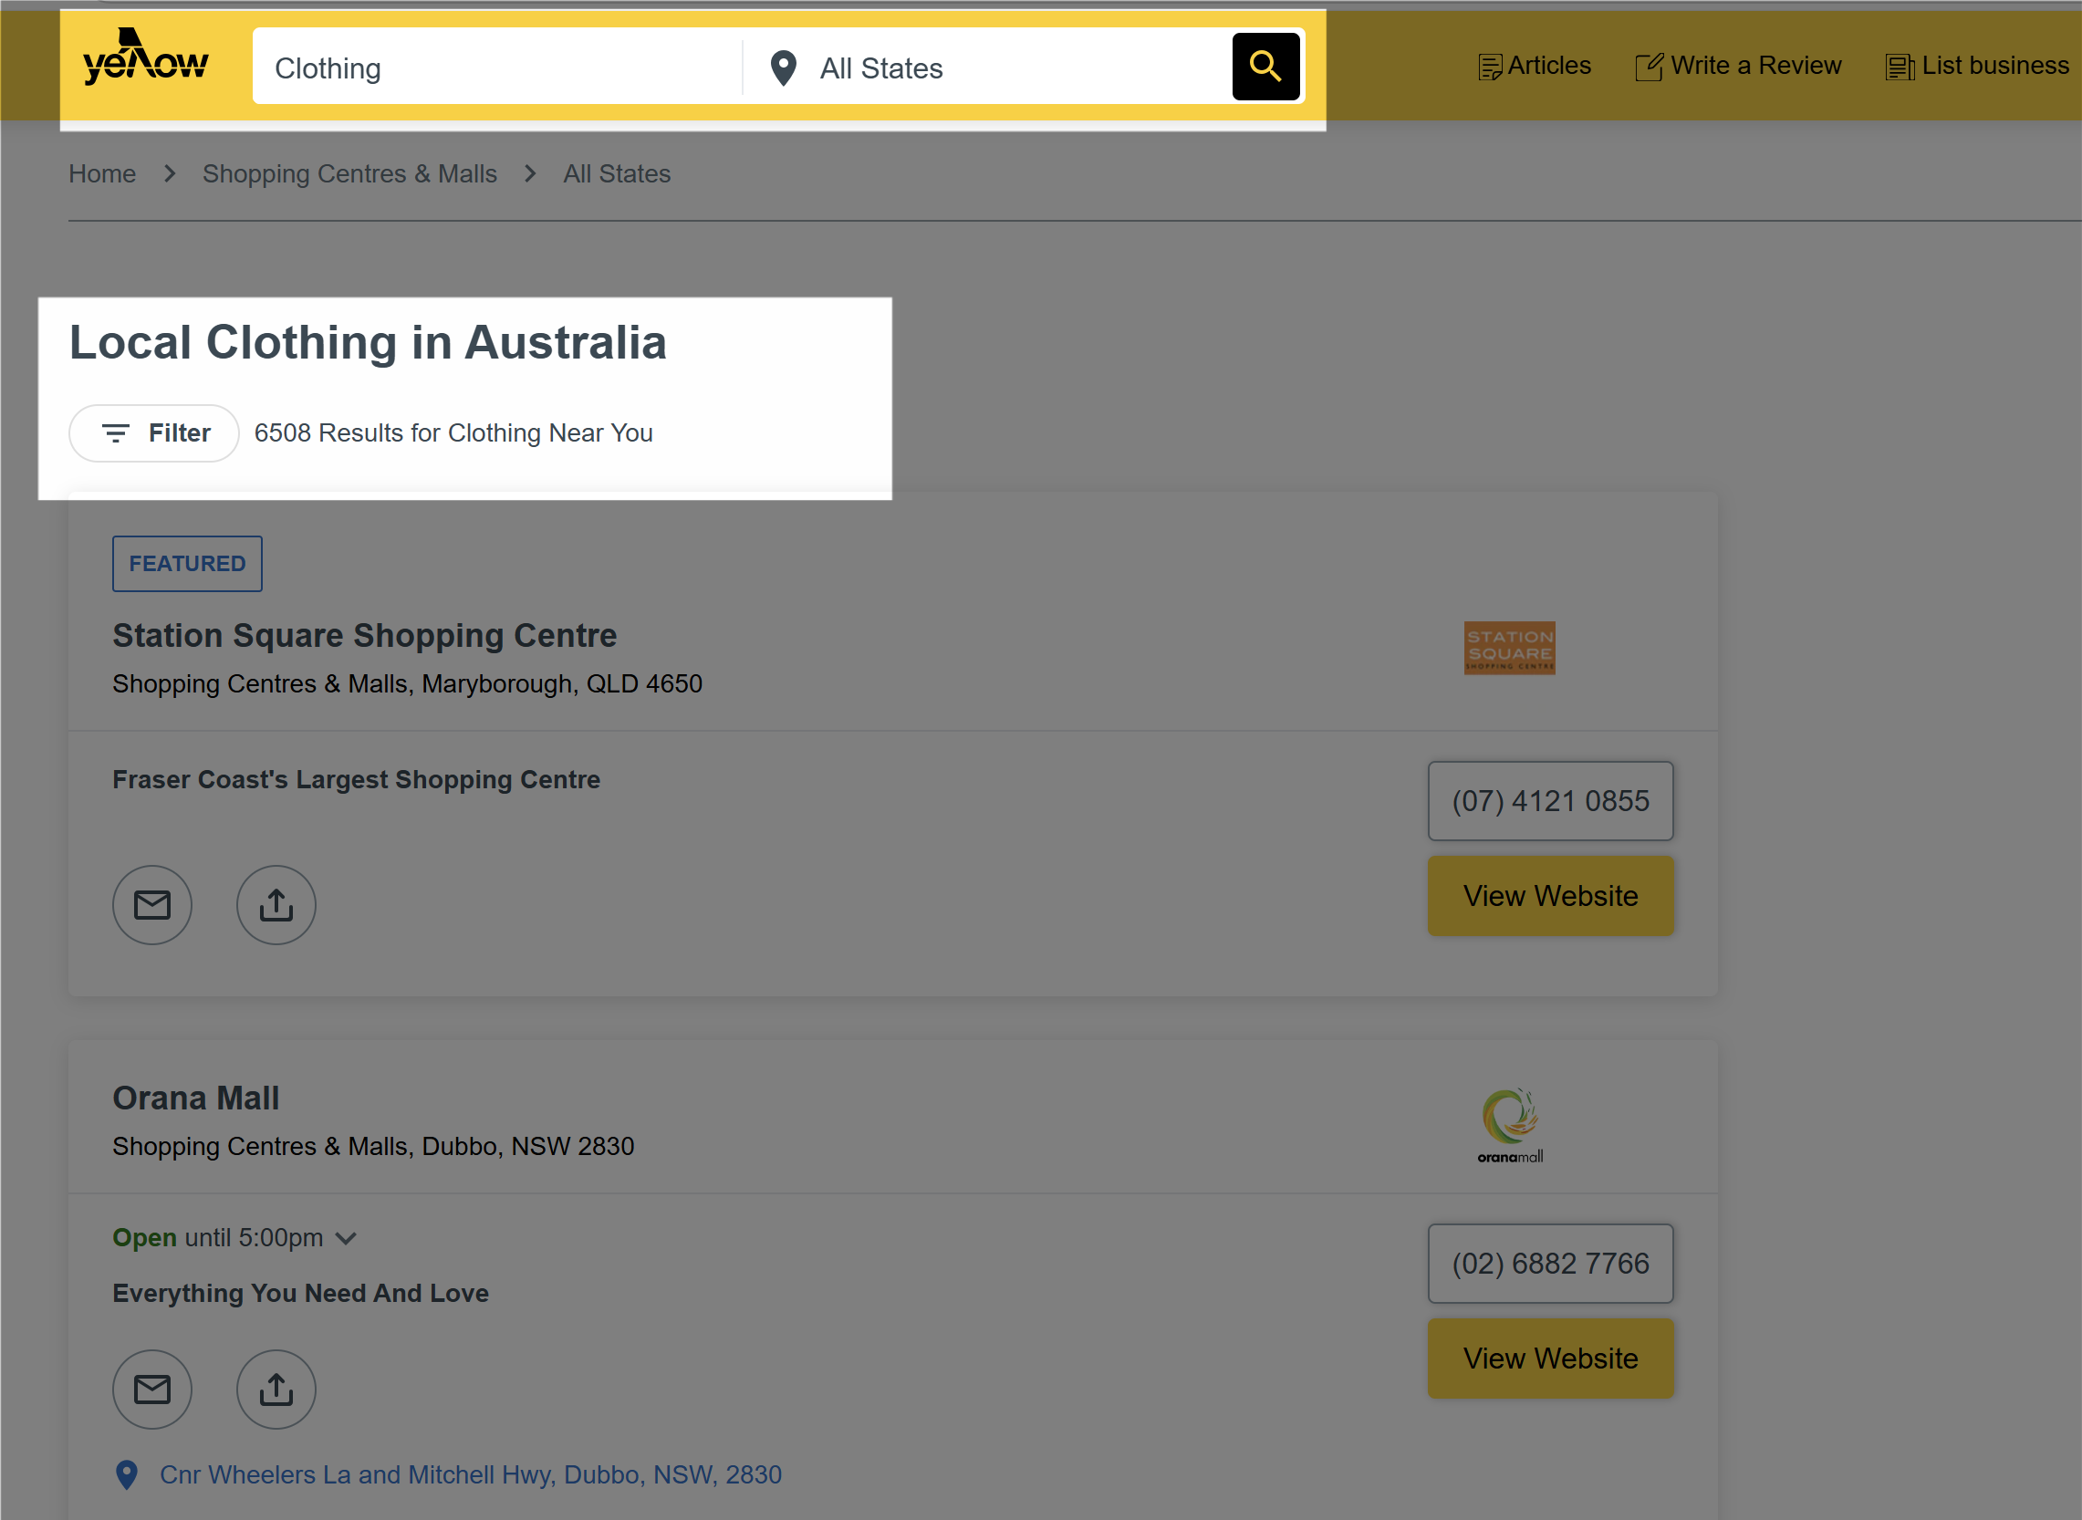The width and height of the screenshot is (2082, 1520).
Task: Click the Dubbo, NSW 2830 category line
Action: point(372,1146)
